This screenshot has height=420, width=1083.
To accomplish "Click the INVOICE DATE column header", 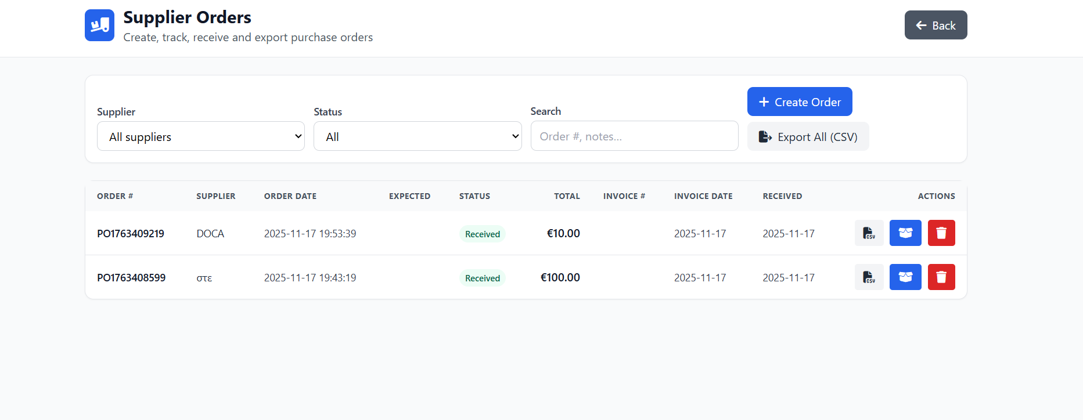I will tap(703, 196).
